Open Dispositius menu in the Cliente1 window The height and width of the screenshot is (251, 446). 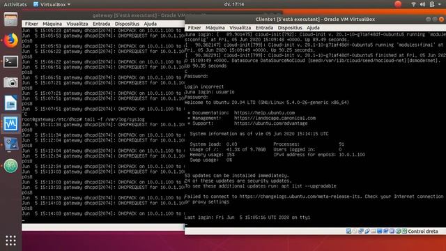290,28
